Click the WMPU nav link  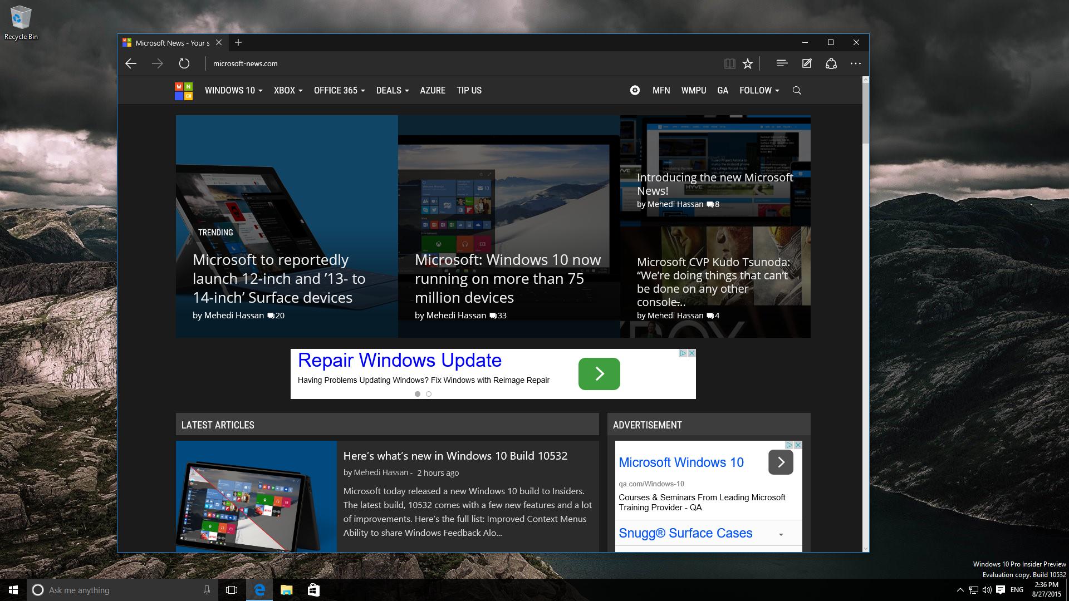click(x=693, y=90)
